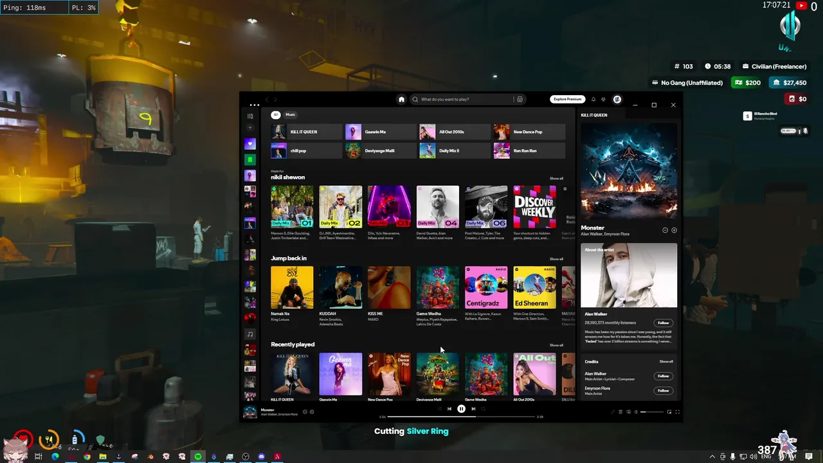Open Run Run Run shortcut tile
Viewport: 823px width, 463px height.
pos(529,150)
